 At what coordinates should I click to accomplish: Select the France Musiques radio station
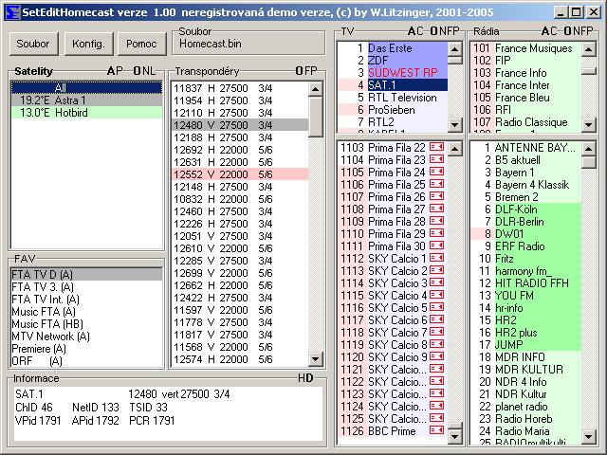click(x=525, y=48)
